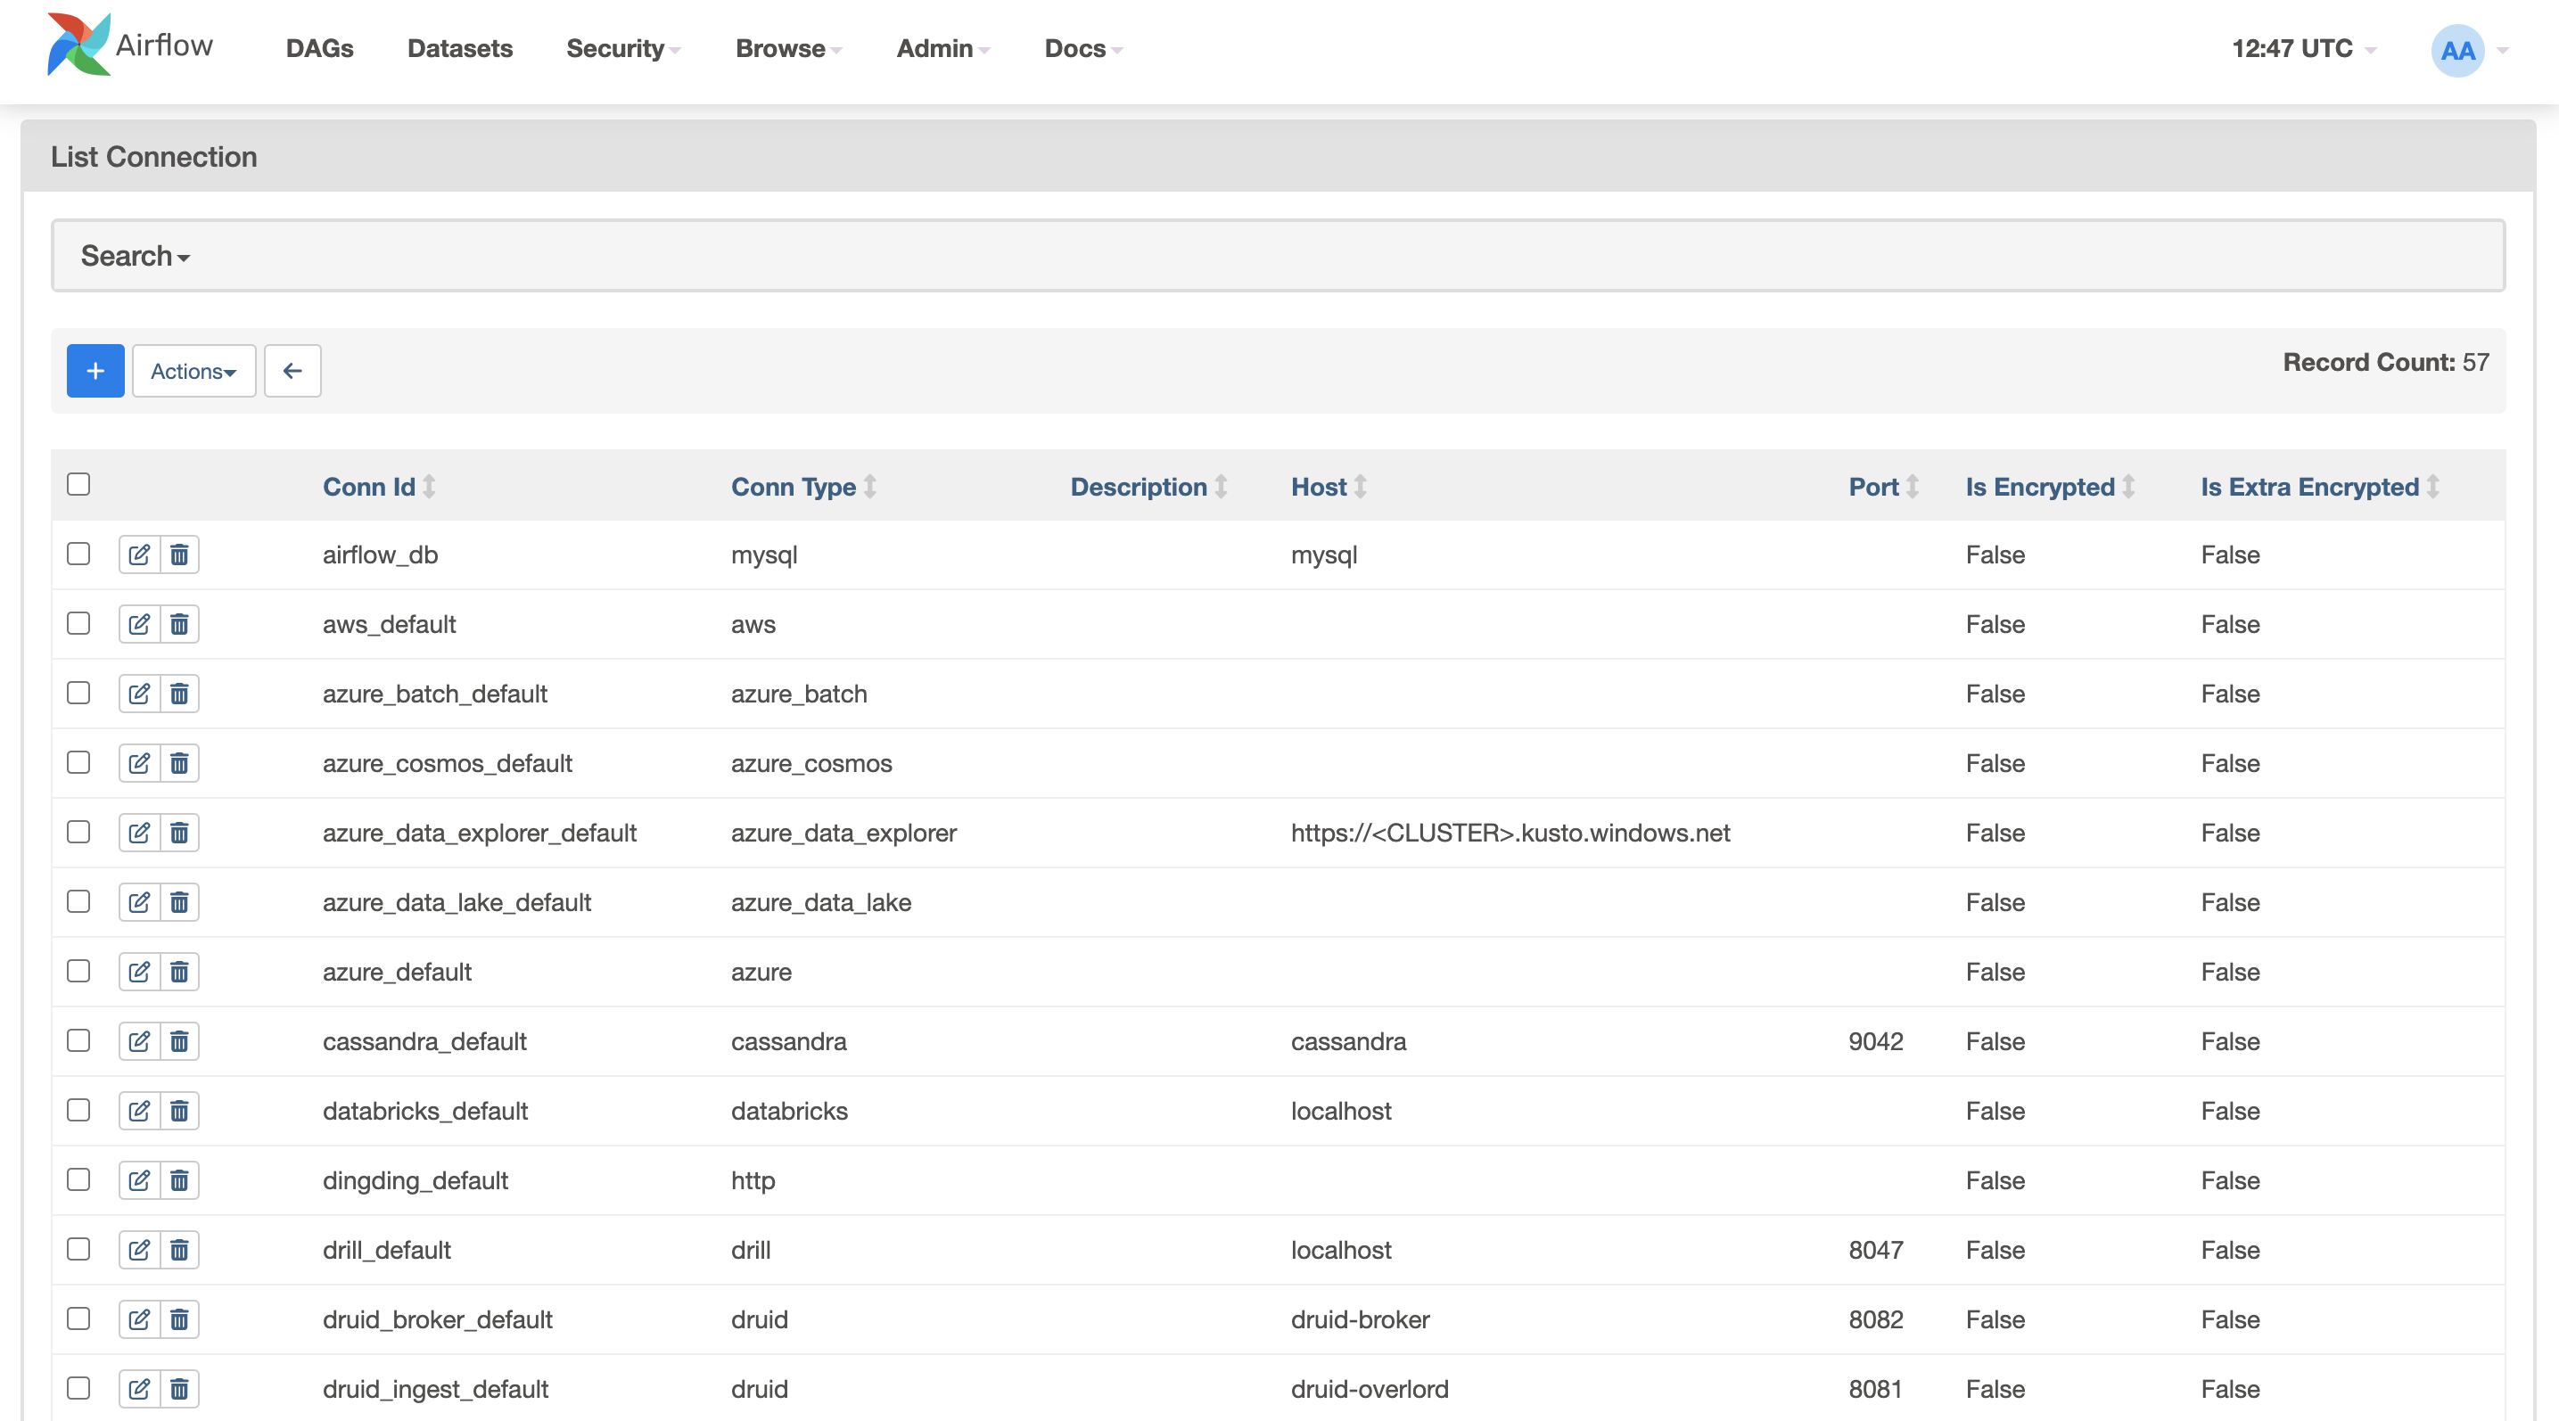The height and width of the screenshot is (1421, 2559).
Task: Click the back arrow button
Action: click(292, 370)
